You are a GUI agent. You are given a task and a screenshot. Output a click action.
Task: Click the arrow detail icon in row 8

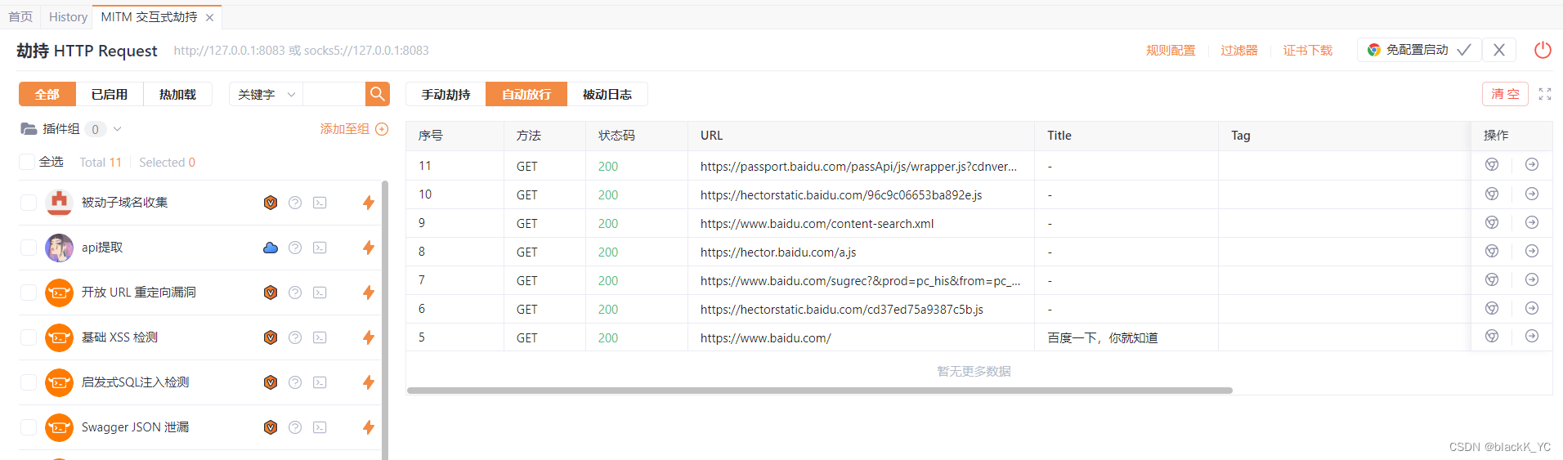pos(1532,251)
